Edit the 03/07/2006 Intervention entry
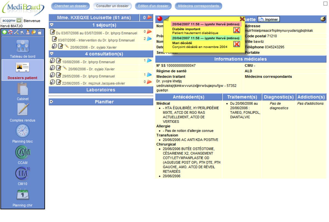 click(55, 39)
